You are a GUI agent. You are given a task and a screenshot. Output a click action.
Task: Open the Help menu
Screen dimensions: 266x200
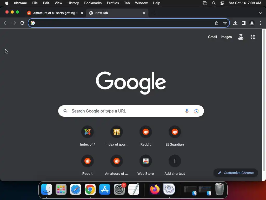coord(156,3)
